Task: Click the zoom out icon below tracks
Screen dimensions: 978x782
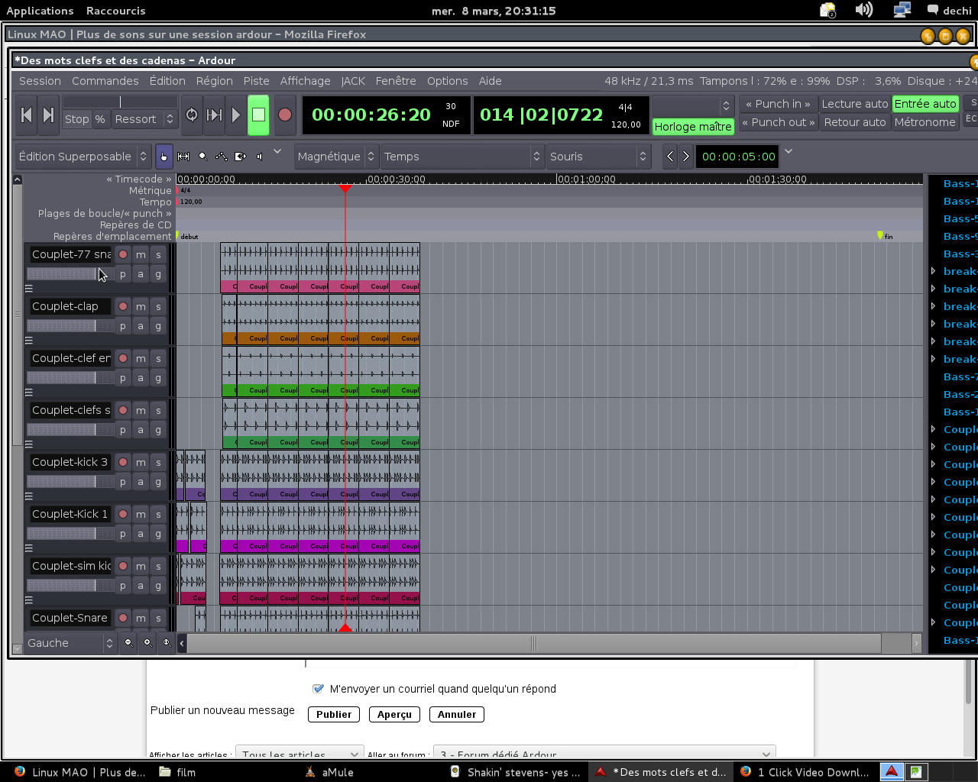Action: pos(128,643)
